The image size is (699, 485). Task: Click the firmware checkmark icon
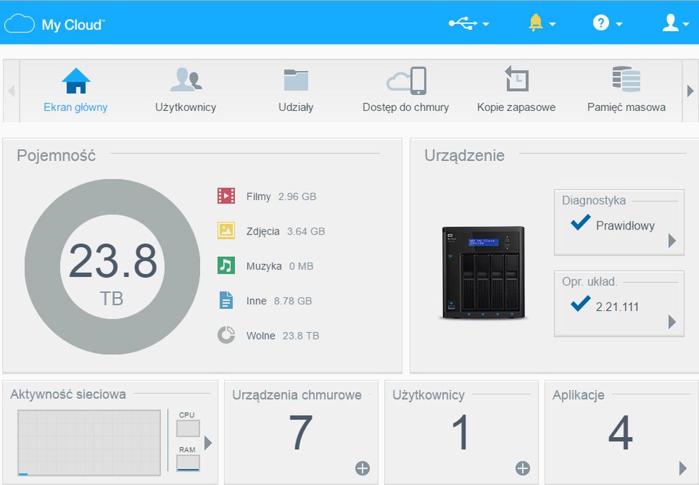(x=580, y=304)
